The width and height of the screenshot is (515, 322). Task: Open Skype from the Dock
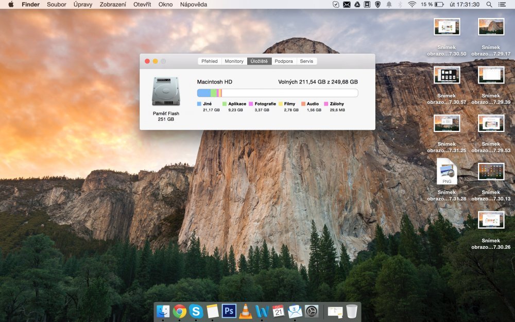click(x=195, y=311)
